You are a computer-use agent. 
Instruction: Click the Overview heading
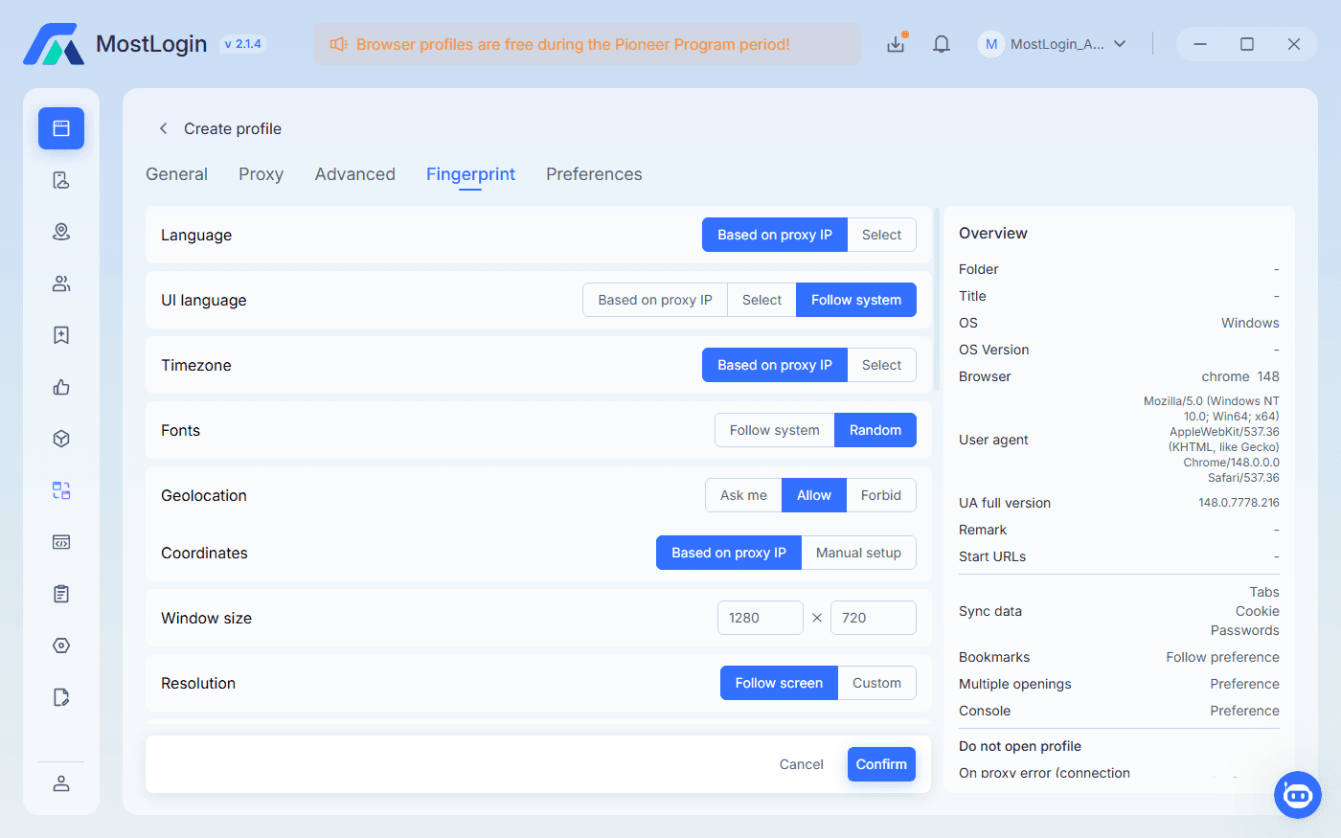pos(993,233)
